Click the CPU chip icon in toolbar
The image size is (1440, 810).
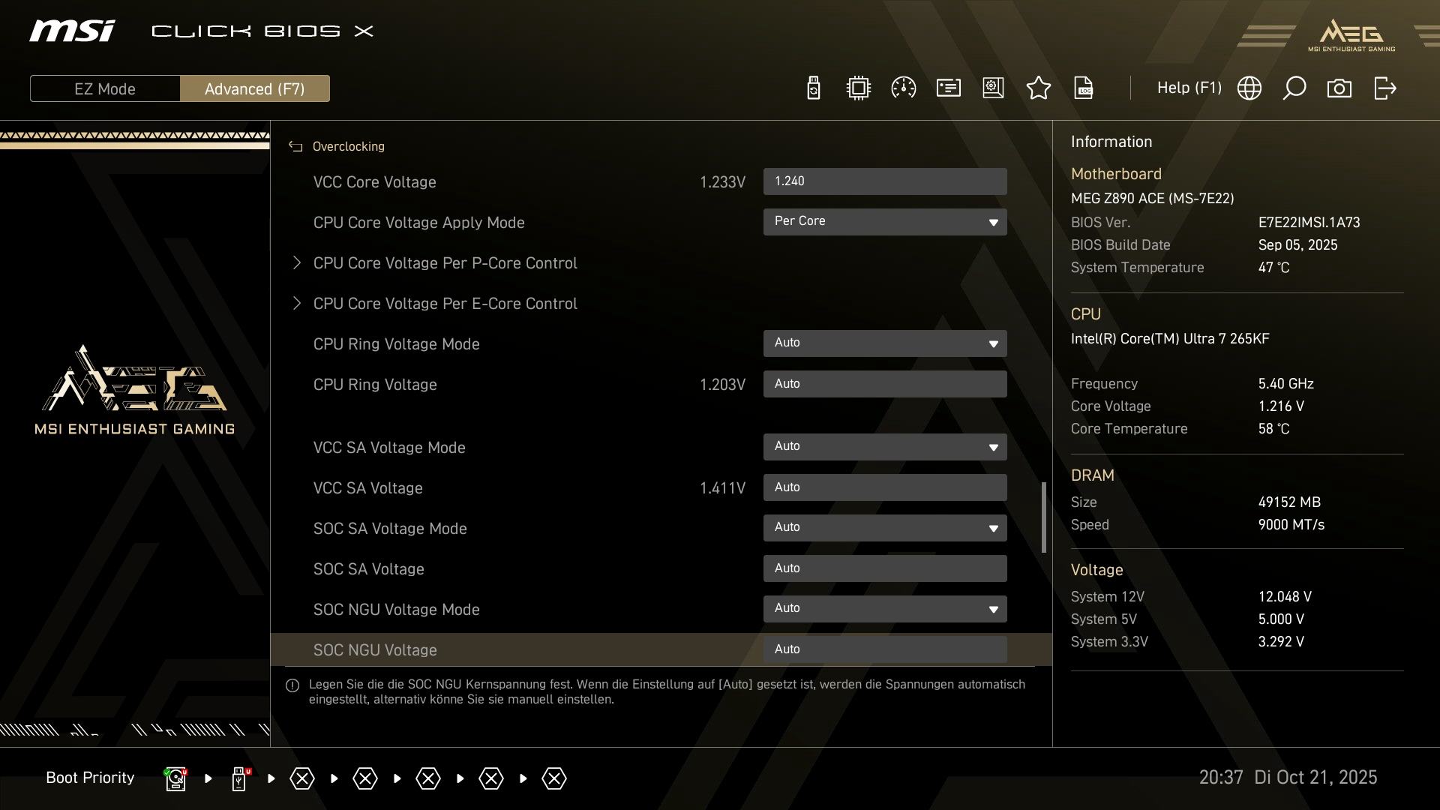click(x=858, y=88)
